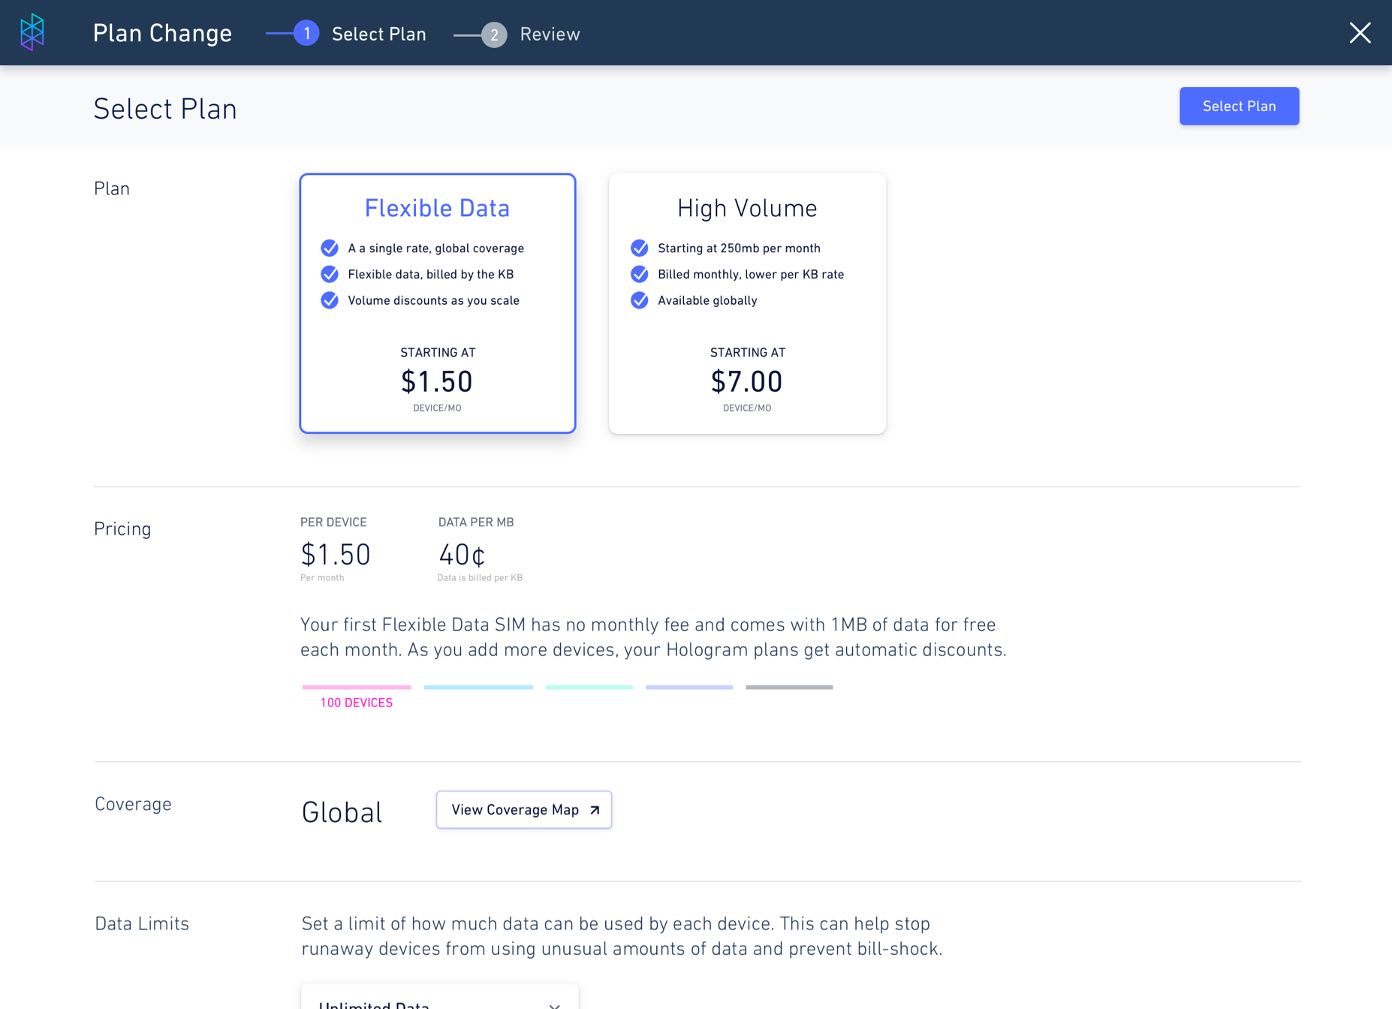Click the checkmark beside "Flexible data, billed by the KB"
This screenshot has height=1009, width=1392.
[330, 274]
